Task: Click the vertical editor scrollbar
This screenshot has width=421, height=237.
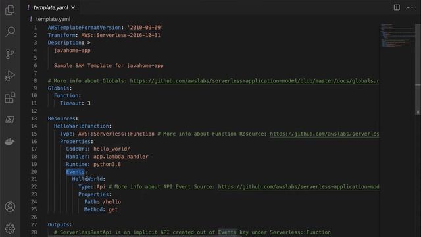Action: (x=418, y=69)
